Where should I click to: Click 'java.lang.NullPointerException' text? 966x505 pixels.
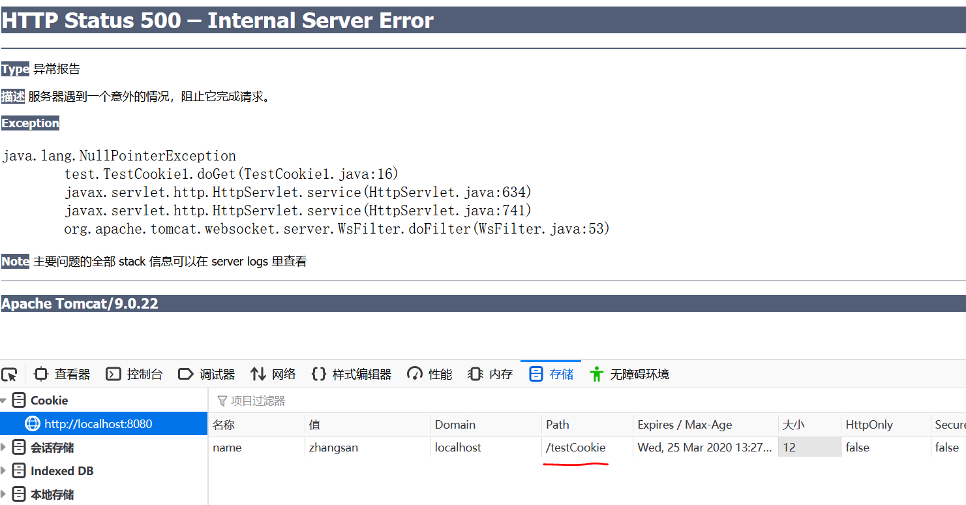click(119, 156)
